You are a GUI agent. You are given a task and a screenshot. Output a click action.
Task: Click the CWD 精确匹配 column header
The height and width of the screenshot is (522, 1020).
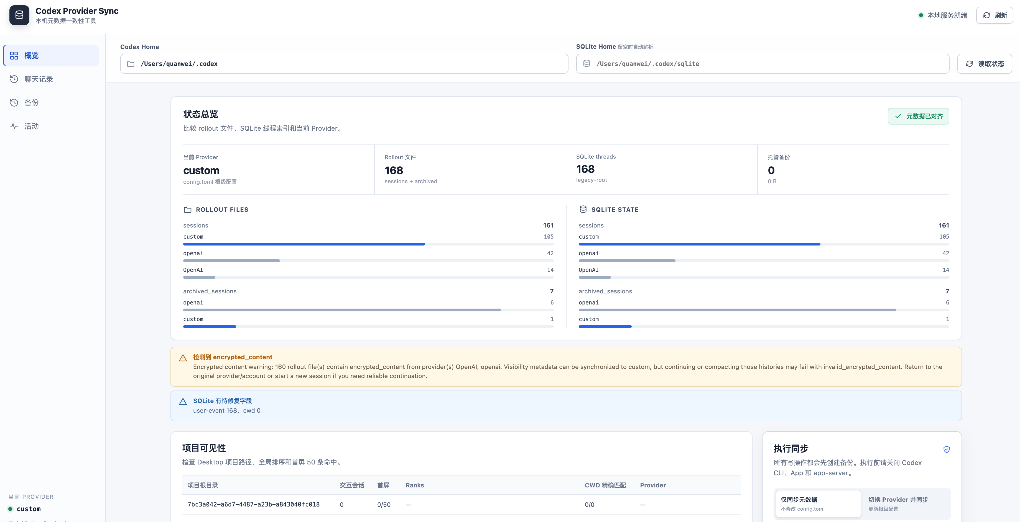pyautogui.click(x=605, y=486)
